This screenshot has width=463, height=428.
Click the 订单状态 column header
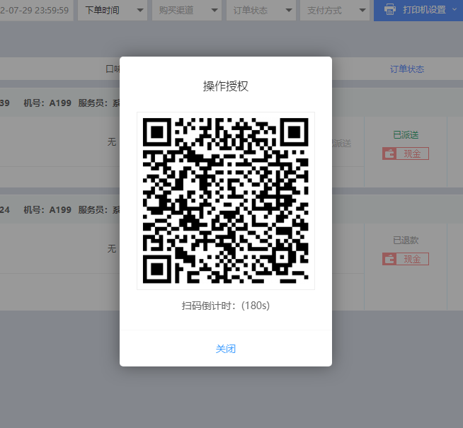pyautogui.click(x=406, y=69)
